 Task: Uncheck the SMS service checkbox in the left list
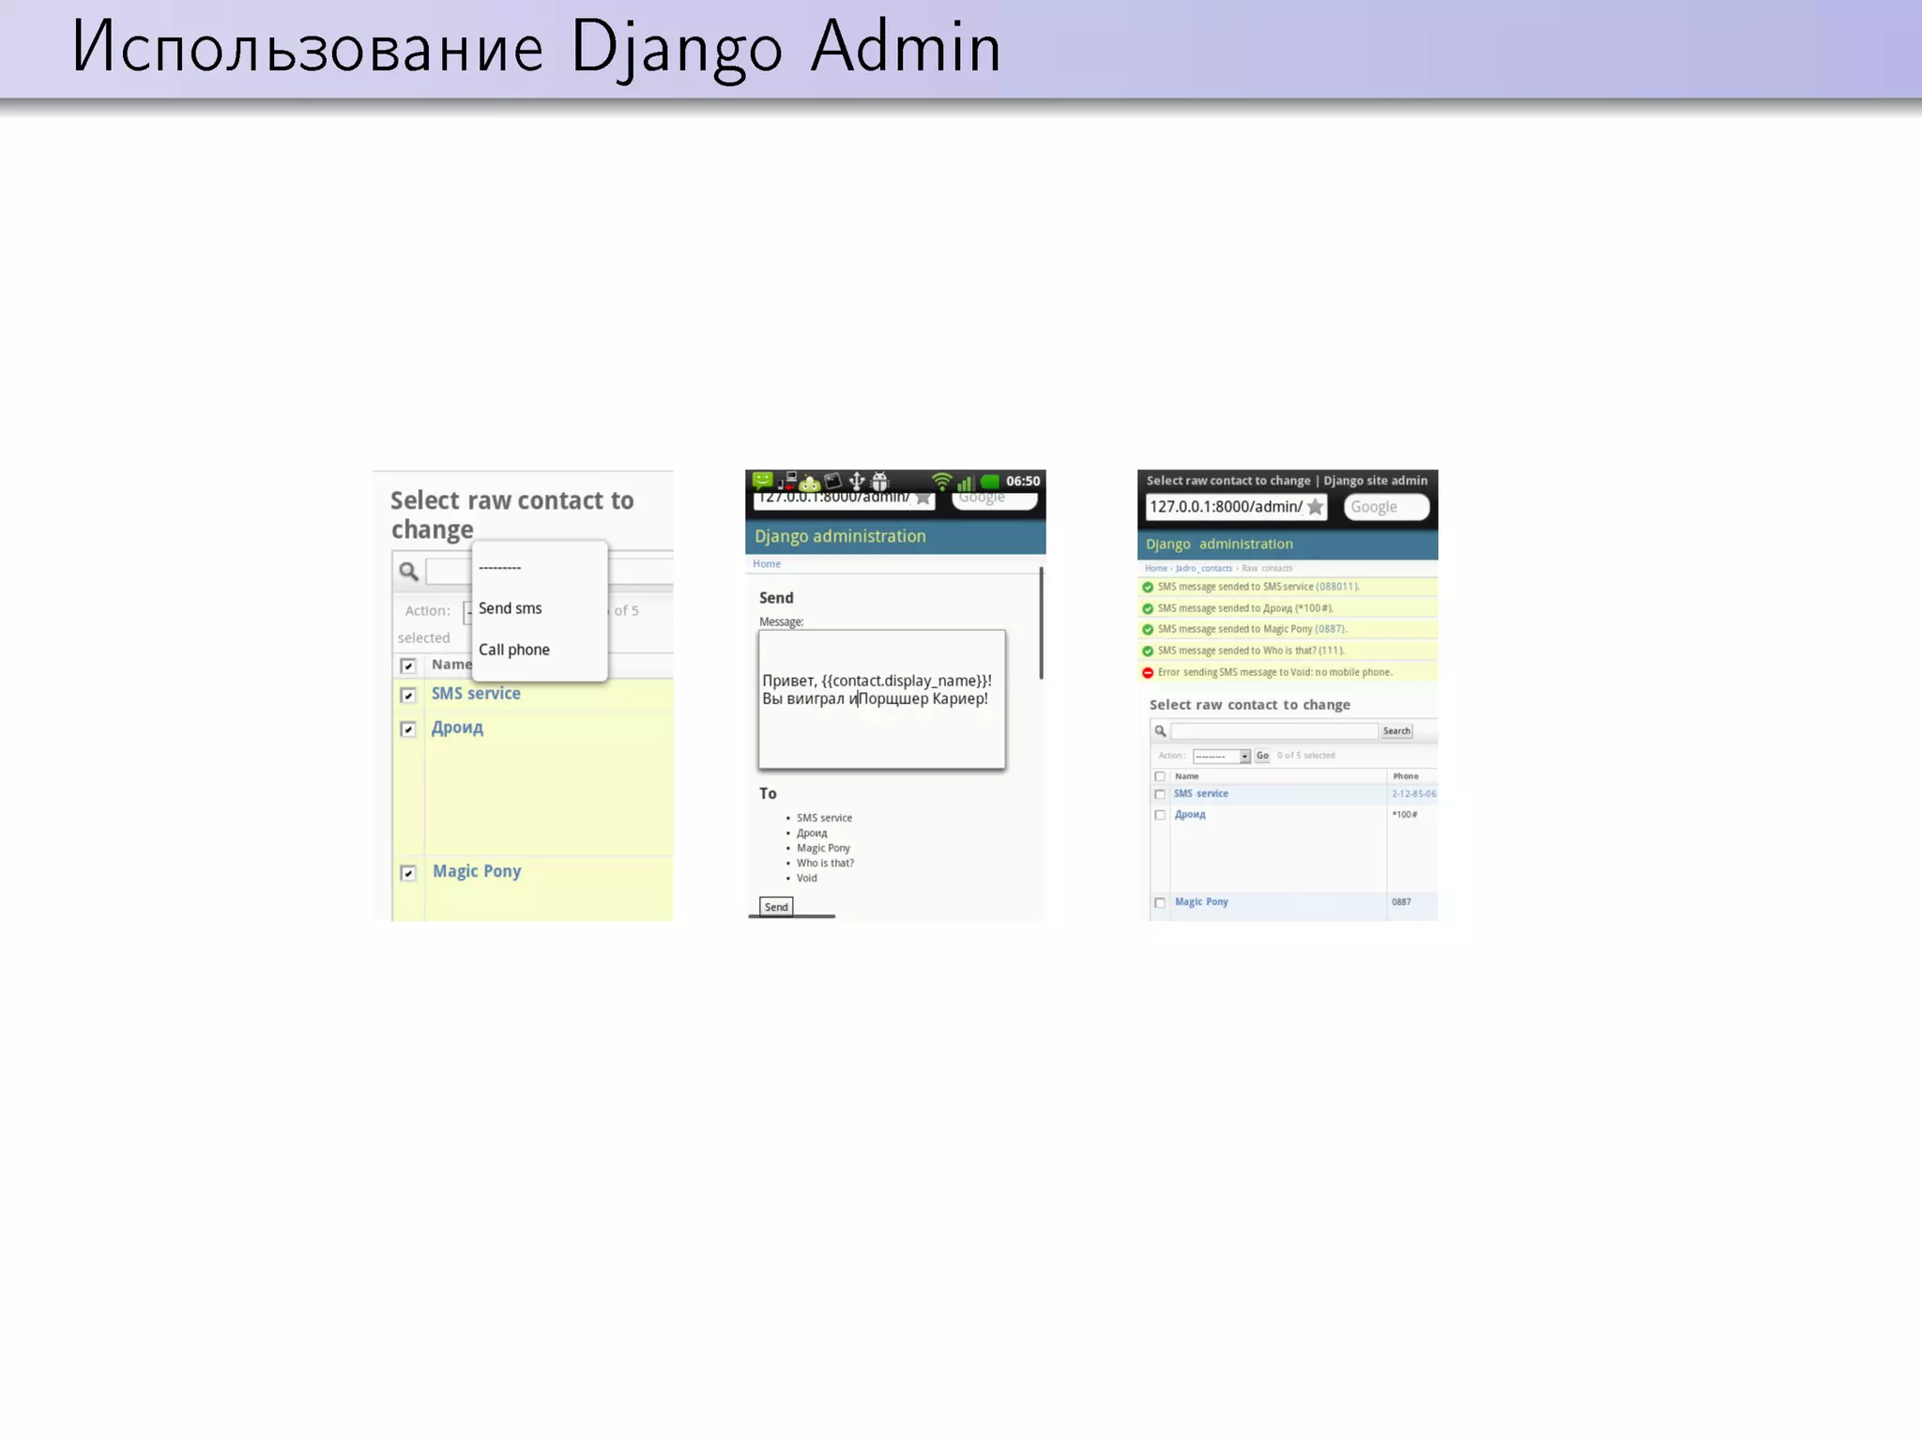pyautogui.click(x=408, y=696)
